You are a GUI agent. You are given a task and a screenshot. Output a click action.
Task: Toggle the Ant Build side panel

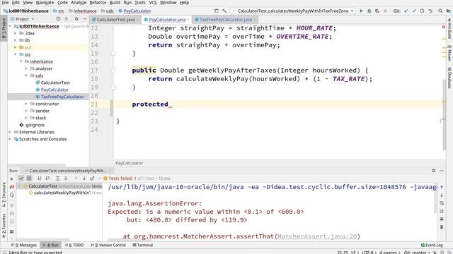(449, 29)
